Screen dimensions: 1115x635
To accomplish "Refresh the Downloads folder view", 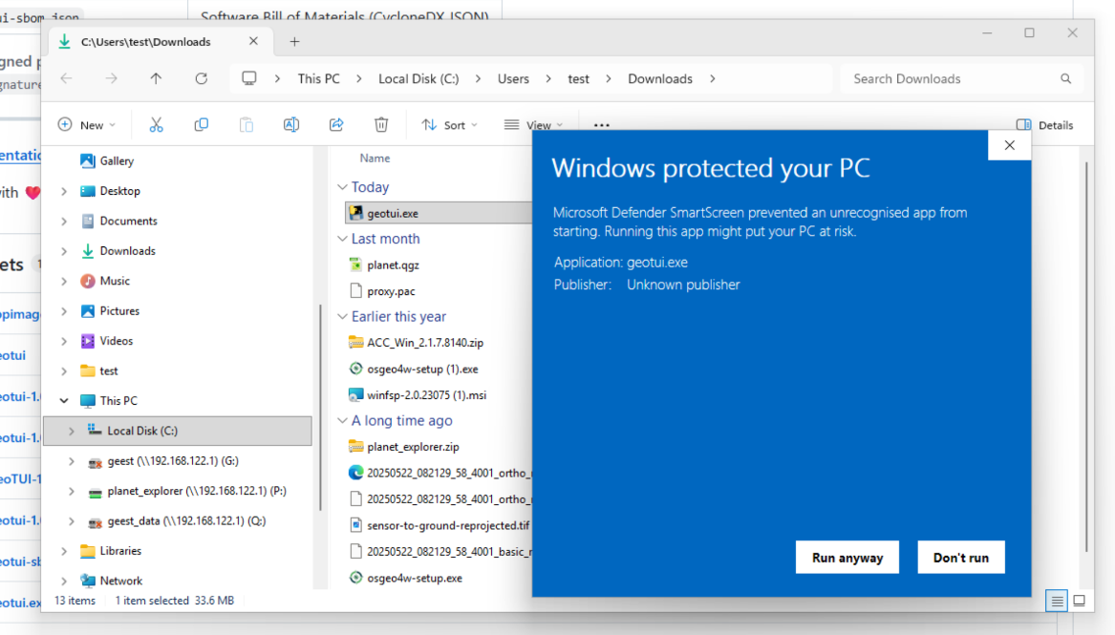I will [x=202, y=79].
